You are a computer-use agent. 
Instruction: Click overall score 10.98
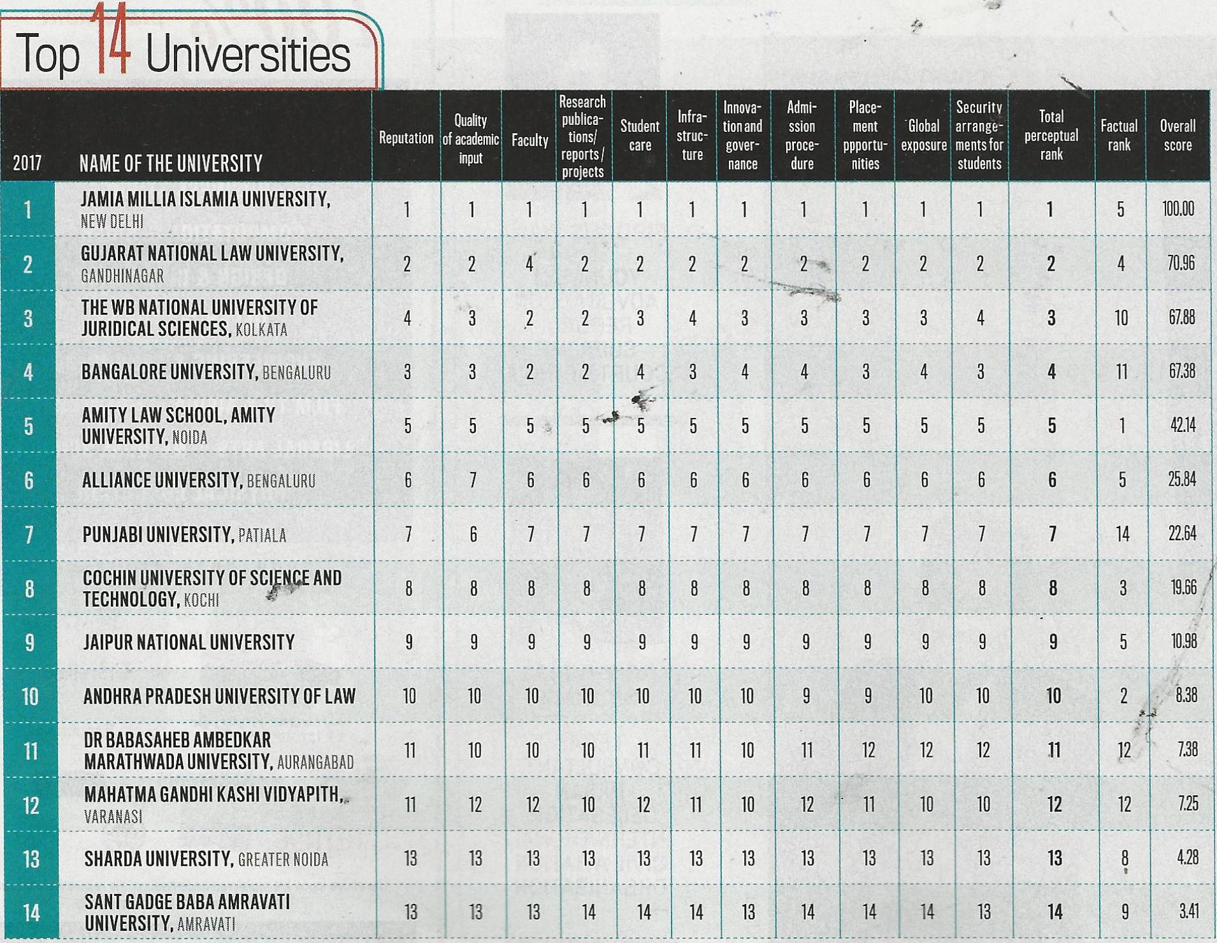(x=1184, y=642)
